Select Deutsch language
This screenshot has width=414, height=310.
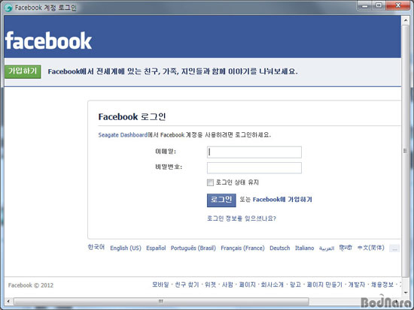point(279,248)
